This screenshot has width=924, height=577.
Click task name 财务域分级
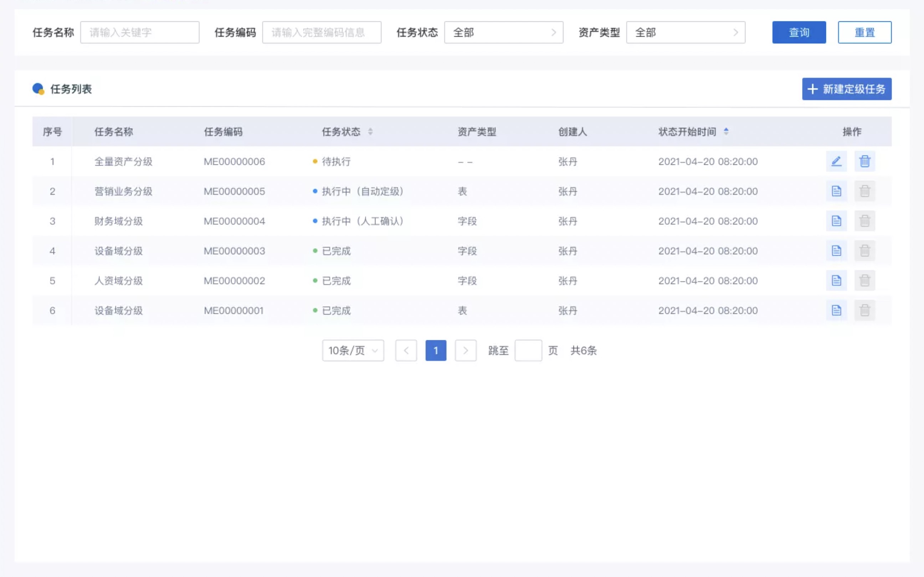(x=119, y=221)
